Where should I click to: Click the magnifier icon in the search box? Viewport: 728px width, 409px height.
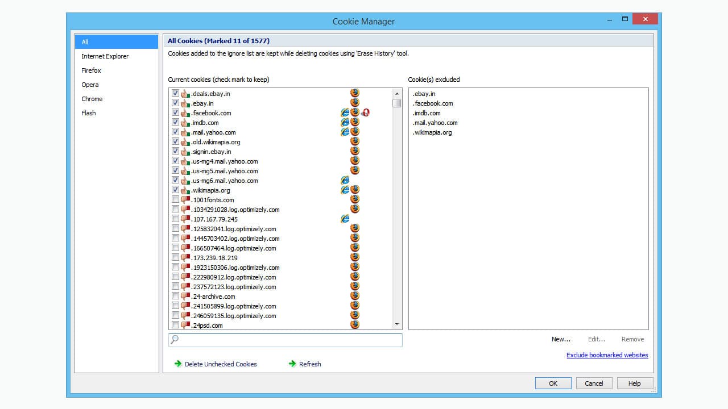click(175, 339)
